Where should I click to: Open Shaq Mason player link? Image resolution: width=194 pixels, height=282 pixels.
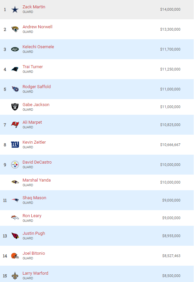tap(34, 198)
